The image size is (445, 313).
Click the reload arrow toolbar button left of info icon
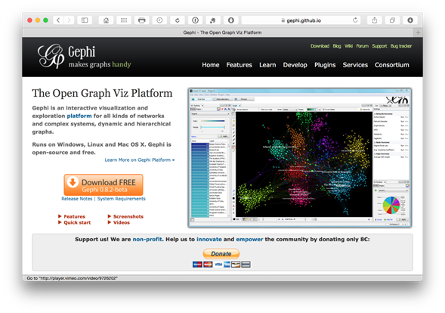[x=178, y=20]
